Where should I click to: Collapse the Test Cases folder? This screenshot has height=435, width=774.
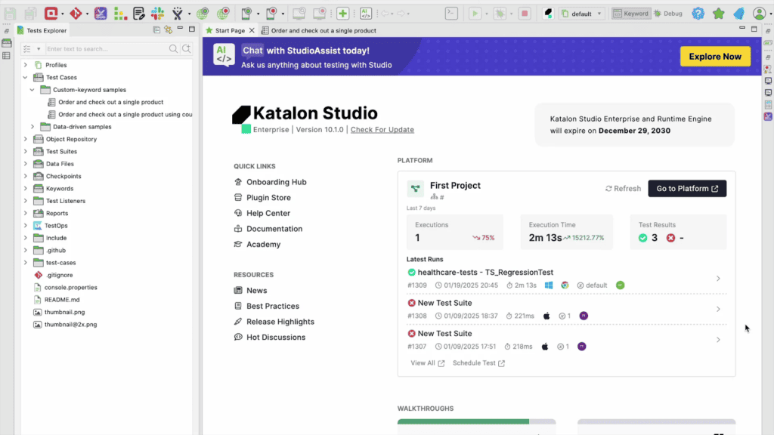tap(25, 77)
